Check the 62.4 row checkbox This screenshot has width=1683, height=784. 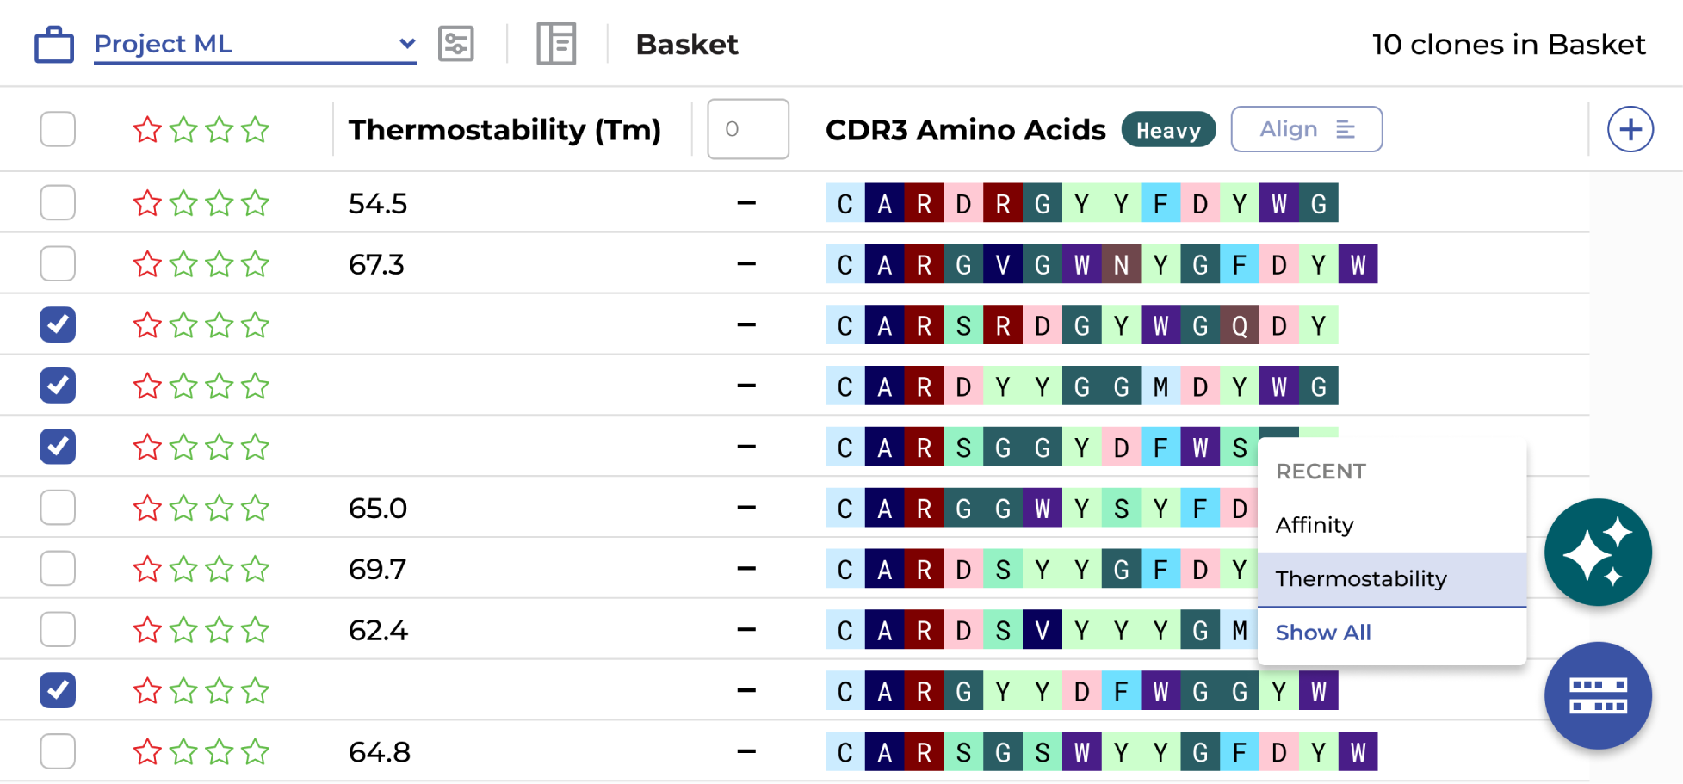[58, 630]
